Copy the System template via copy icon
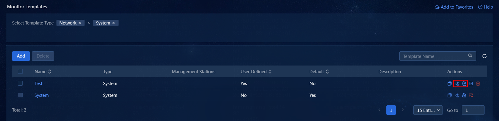 pos(449,95)
